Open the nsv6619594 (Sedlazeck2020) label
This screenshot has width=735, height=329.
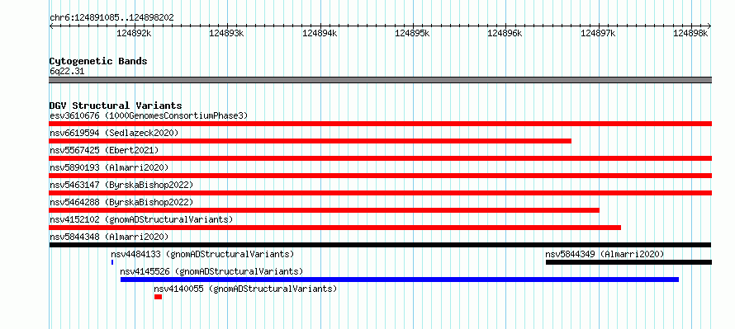[114, 133]
